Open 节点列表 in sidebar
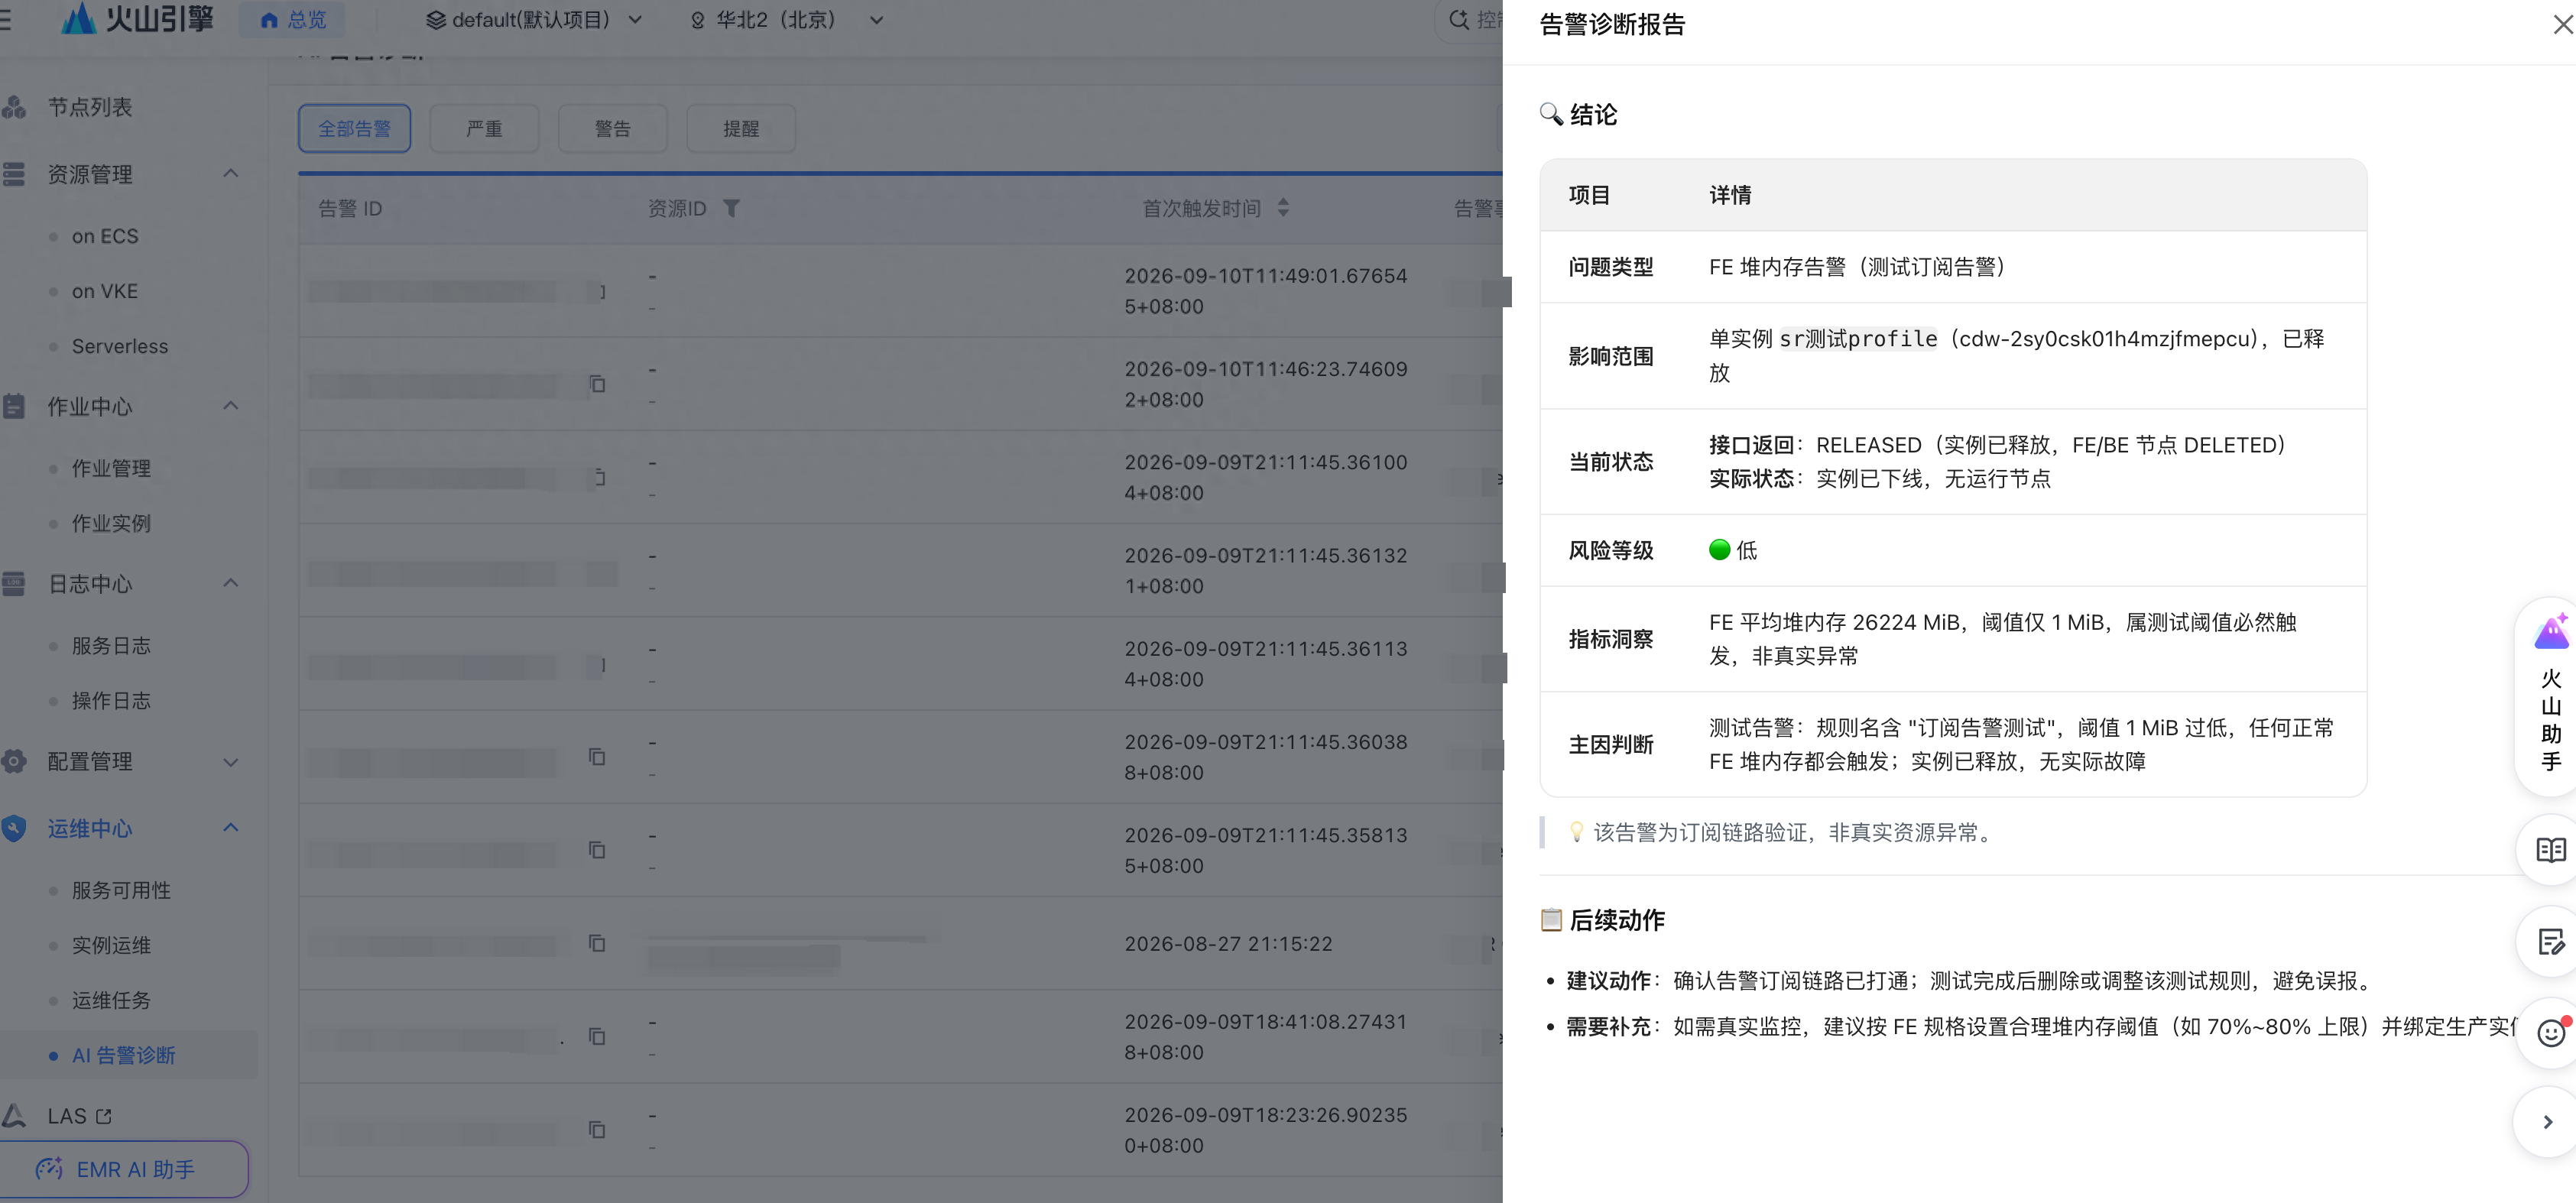This screenshot has width=2576, height=1203. point(90,107)
